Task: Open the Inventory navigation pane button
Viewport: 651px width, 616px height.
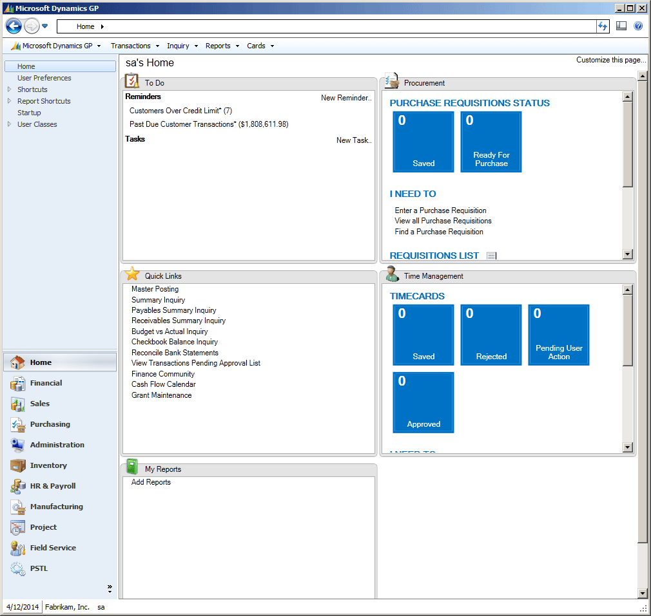Action: pos(60,465)
